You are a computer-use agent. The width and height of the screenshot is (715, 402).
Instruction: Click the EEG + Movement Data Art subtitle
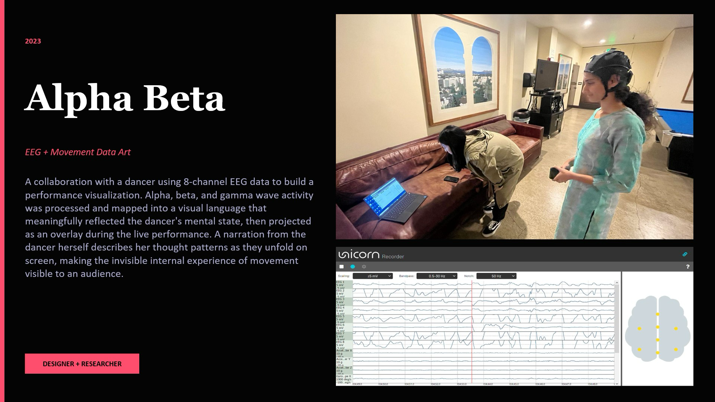point(78,152)
